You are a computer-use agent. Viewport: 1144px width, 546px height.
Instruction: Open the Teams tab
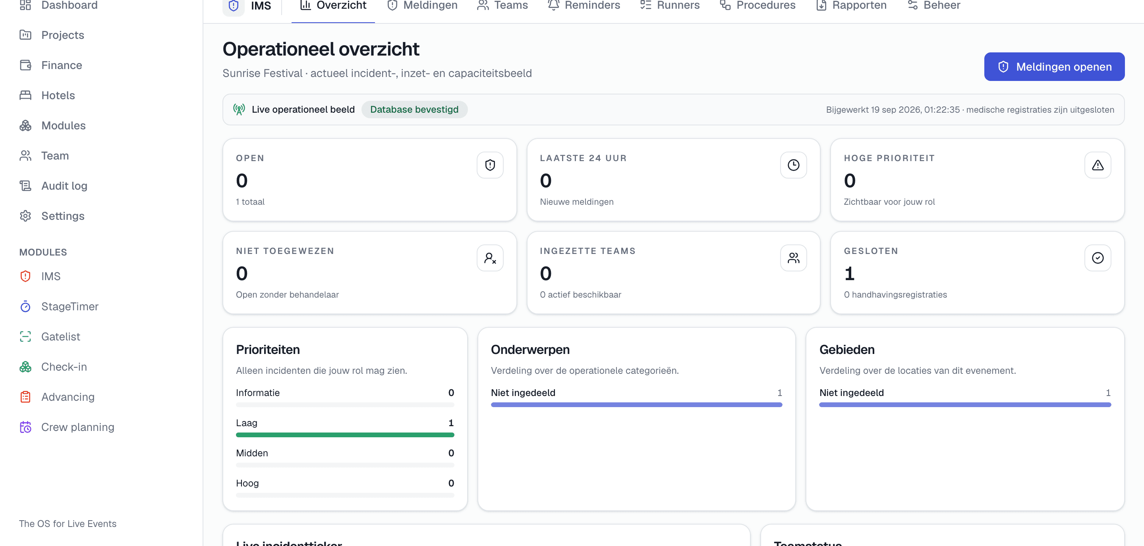click(x=502, y=6)
